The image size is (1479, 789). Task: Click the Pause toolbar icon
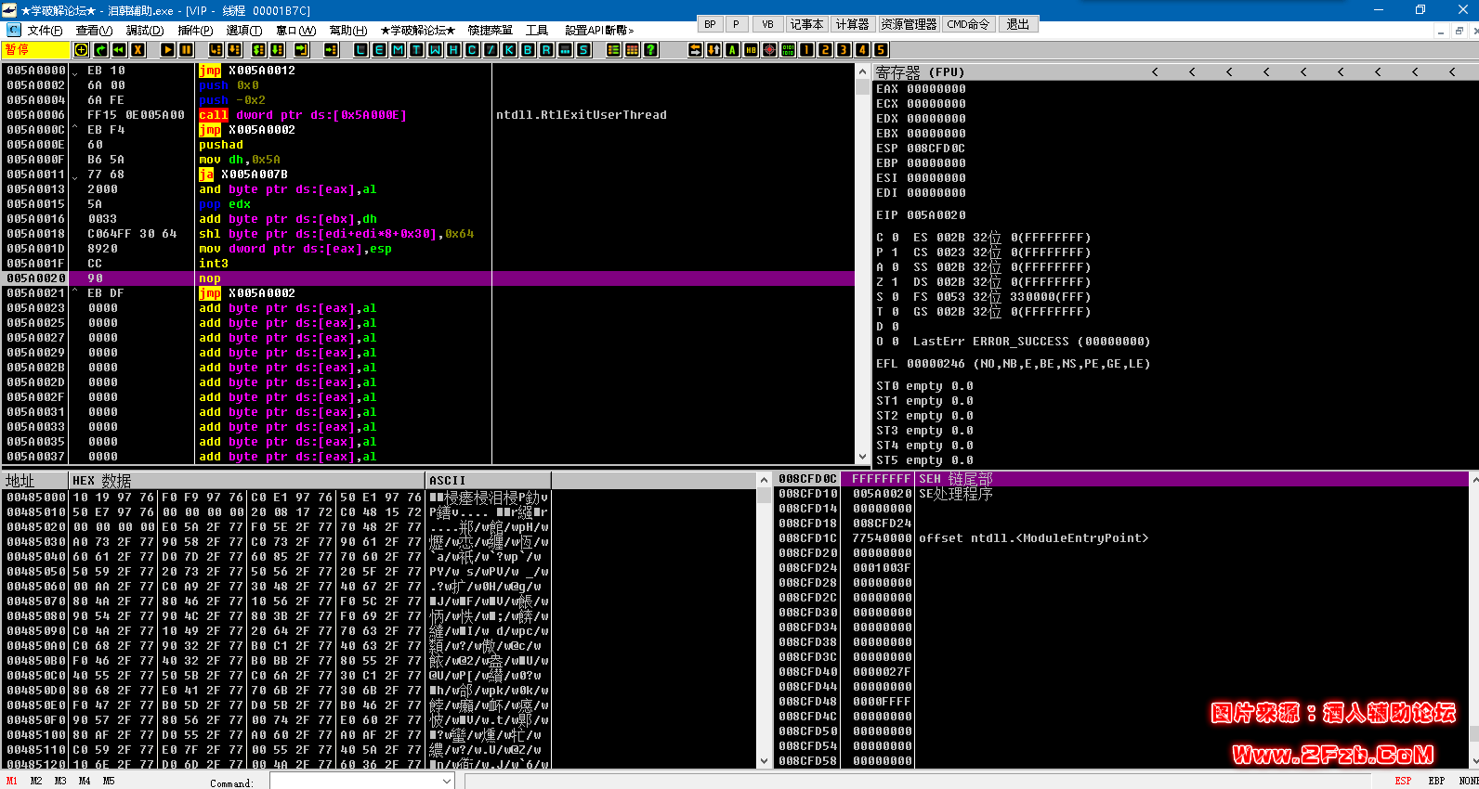[x=186, y=50]
